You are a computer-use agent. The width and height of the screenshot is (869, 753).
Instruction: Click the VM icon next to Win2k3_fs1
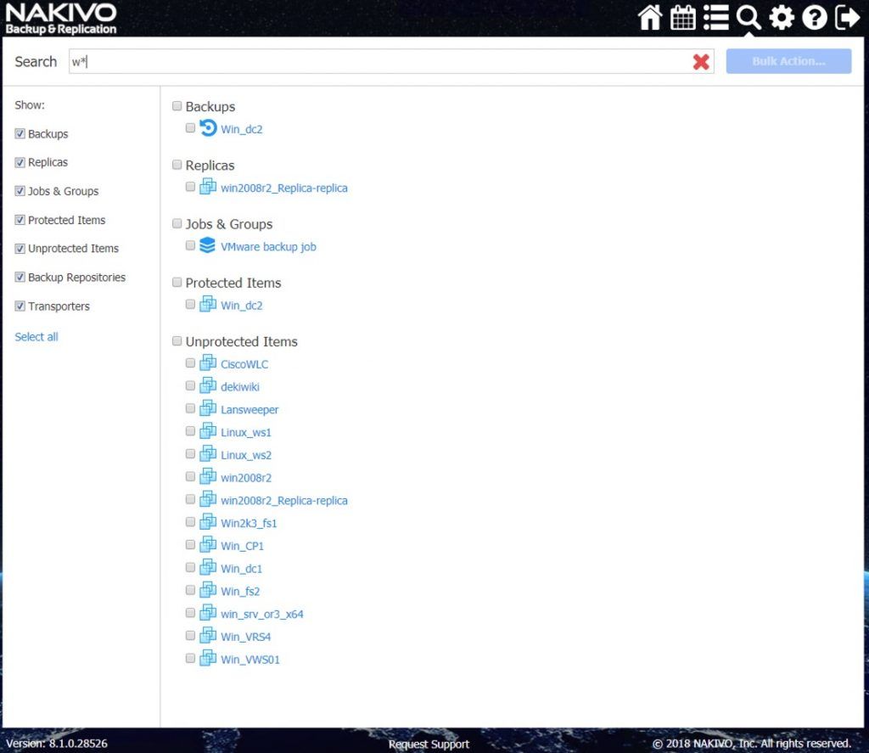[x=208, y=522]
